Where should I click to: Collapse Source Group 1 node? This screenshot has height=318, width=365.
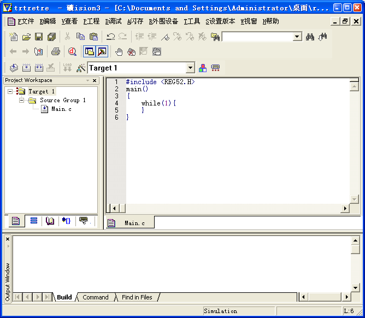click(21, 101)
